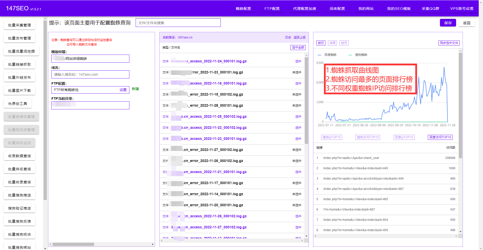
Task: Open 批量链接抓取 in the sidebar
Action: pyautogui.click(x=19, y=64)
